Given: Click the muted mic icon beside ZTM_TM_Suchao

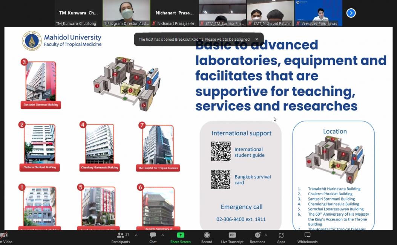Looking at the screenshot, I should pos(202,23).
